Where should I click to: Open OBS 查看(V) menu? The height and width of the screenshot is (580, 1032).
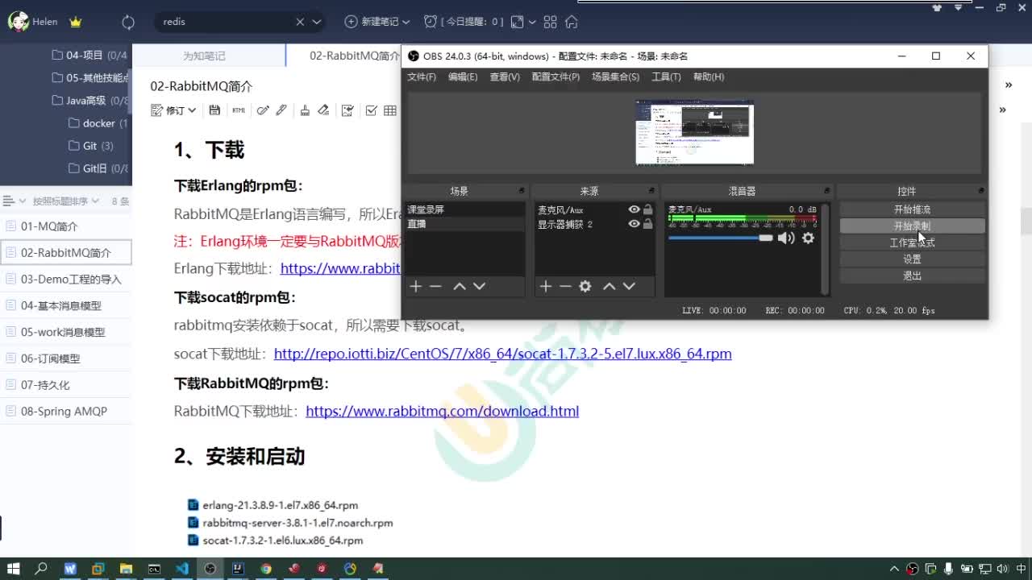(505, 77)
